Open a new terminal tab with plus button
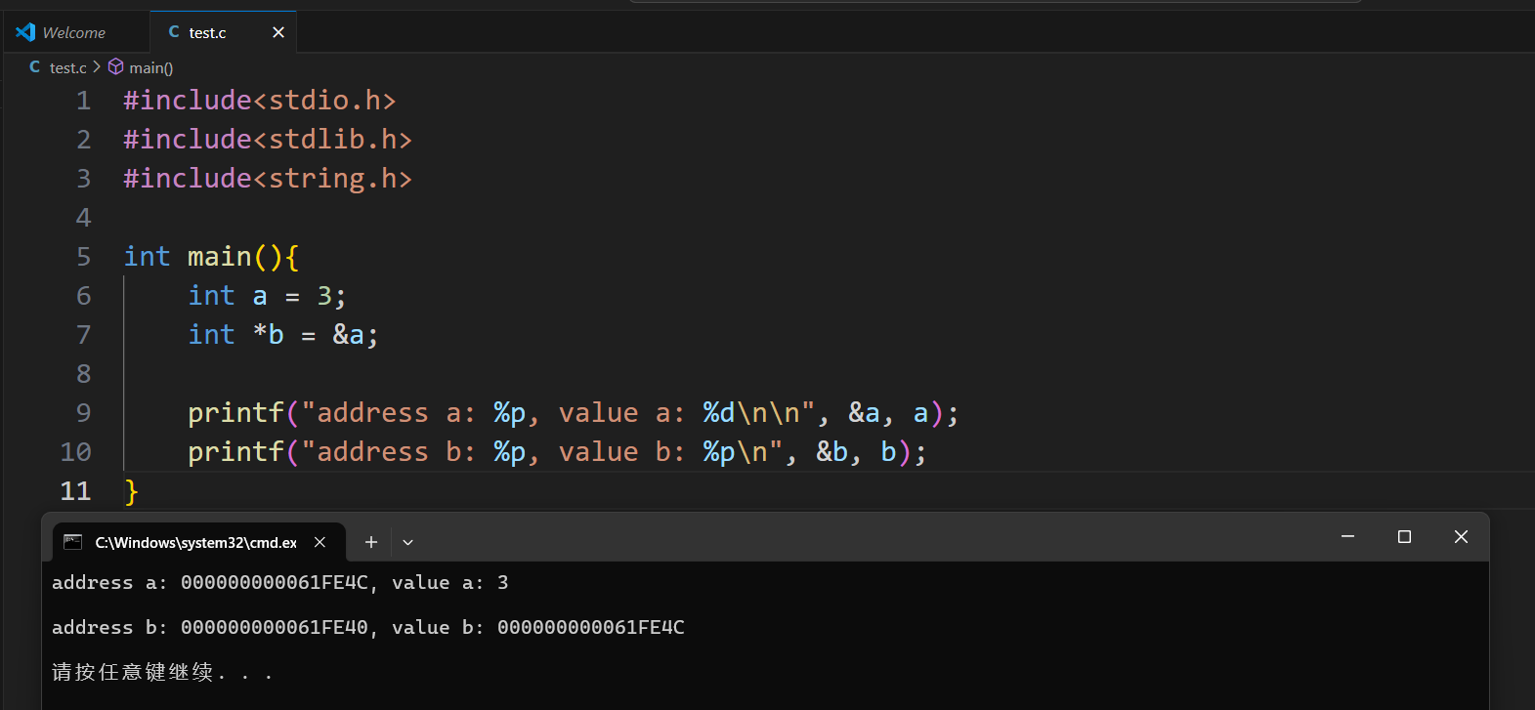 click(371, 542)
